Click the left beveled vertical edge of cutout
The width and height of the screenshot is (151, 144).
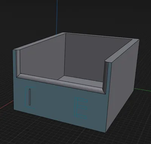click(18, 63)
